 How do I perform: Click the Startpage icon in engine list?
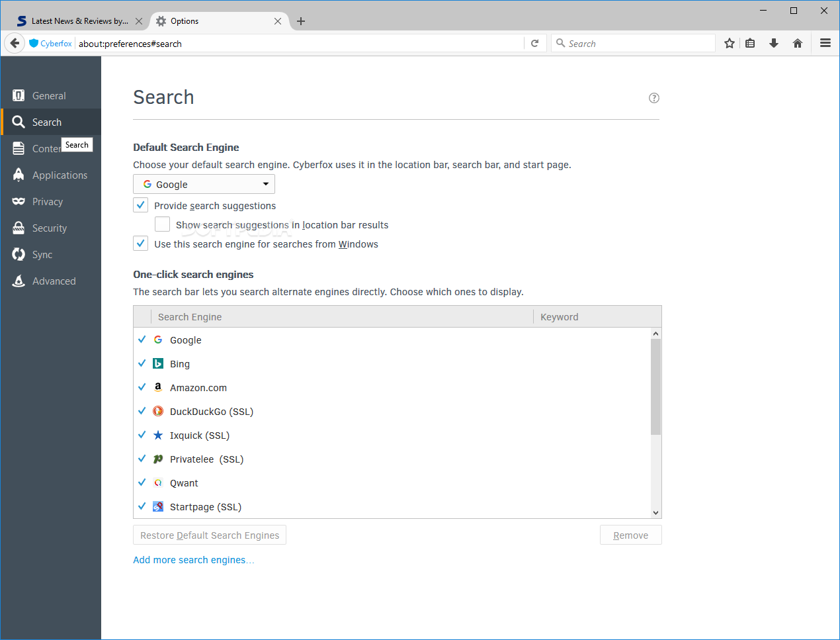[158, 506]
